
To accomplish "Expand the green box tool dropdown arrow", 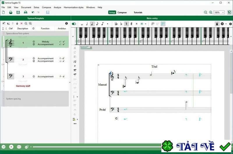I will (146, 24).
